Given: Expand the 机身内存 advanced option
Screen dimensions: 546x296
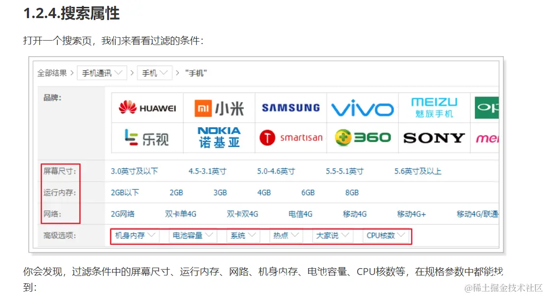Looking at the screenshot, I should pyautogui.click(x=135, y=235).
